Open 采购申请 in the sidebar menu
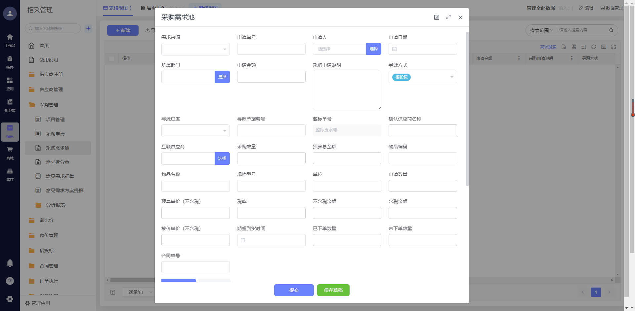635x311 pixels. [x=55, y=134]
